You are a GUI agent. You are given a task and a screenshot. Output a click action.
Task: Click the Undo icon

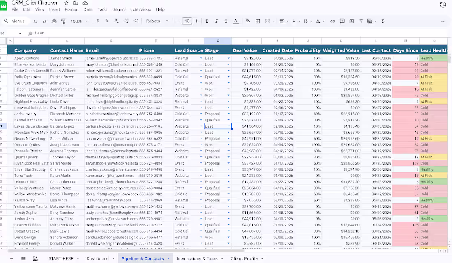click(35, 21)
